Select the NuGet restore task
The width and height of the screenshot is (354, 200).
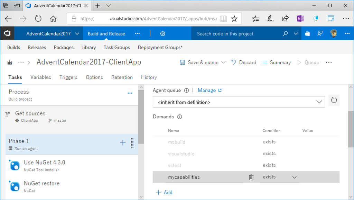(x=72, y=187)
